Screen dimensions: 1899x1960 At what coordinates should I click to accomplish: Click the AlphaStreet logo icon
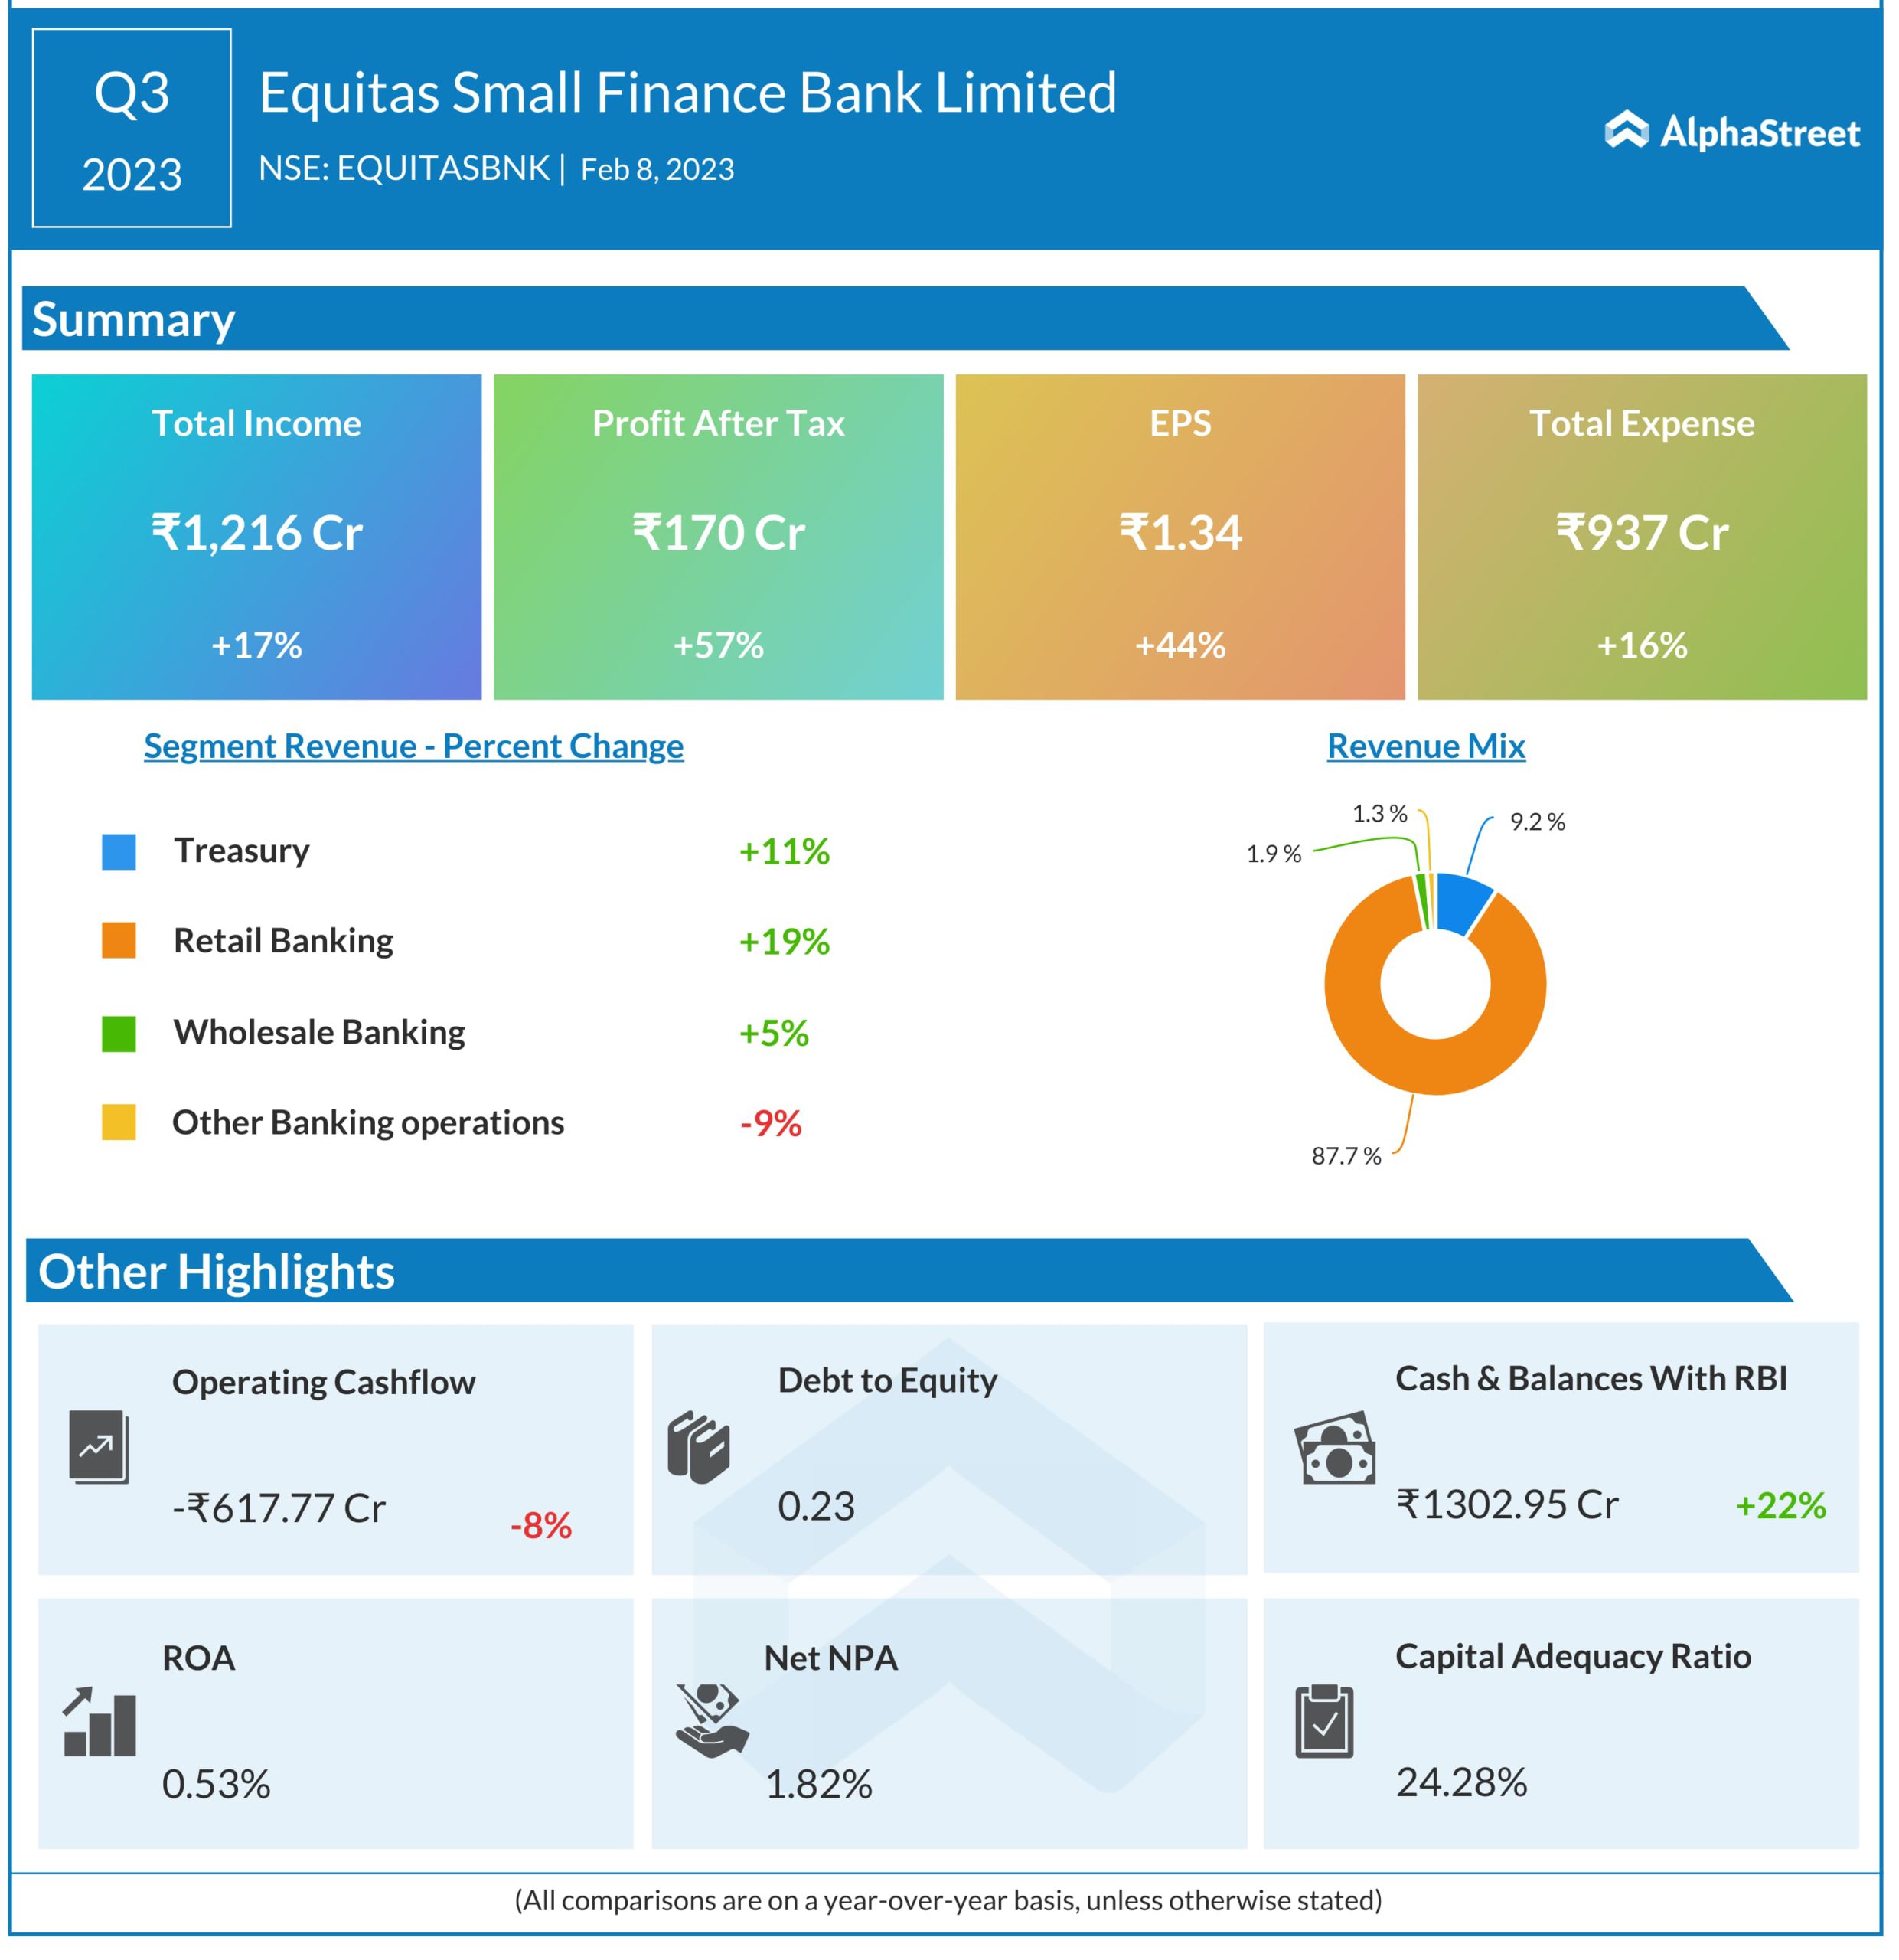(x=1627, y=130)
